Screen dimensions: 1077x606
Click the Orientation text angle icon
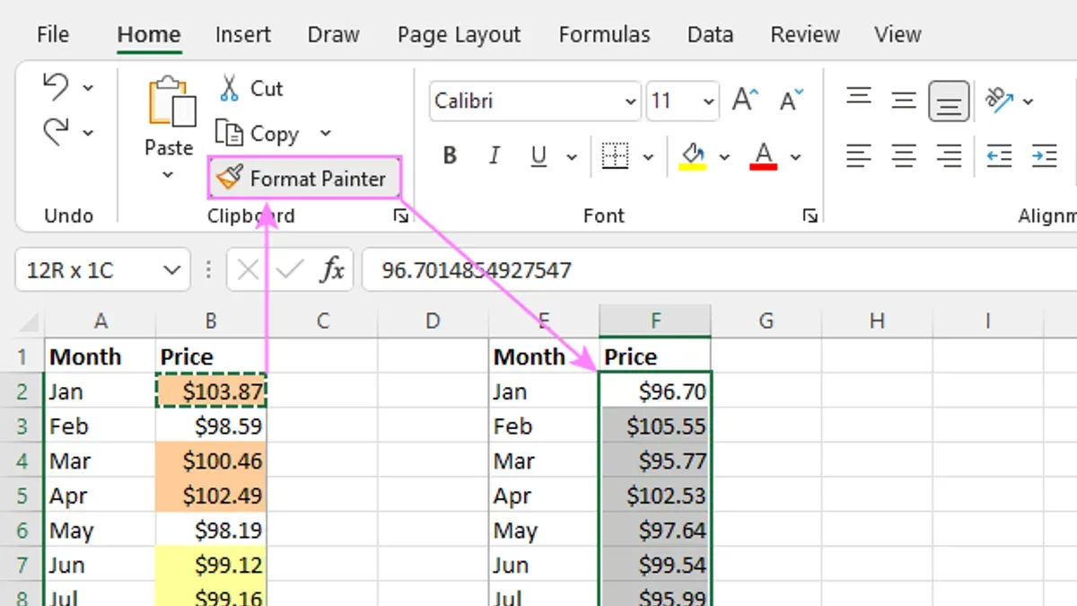point(999,99)
